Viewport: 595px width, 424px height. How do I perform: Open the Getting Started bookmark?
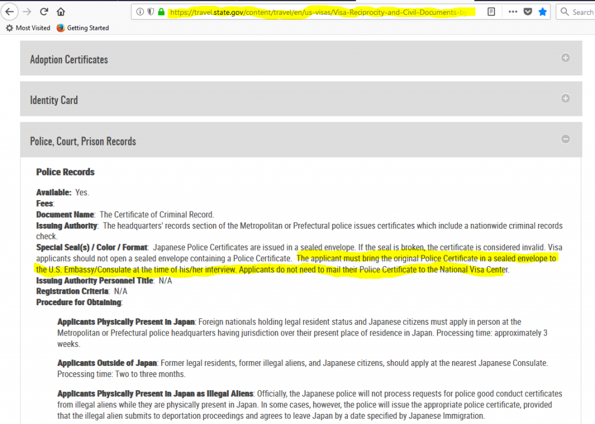(x=83, y=28)
